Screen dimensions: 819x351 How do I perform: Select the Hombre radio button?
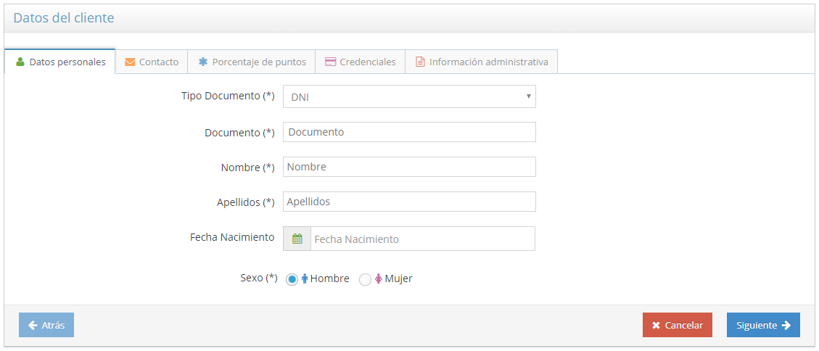point(292,279)
